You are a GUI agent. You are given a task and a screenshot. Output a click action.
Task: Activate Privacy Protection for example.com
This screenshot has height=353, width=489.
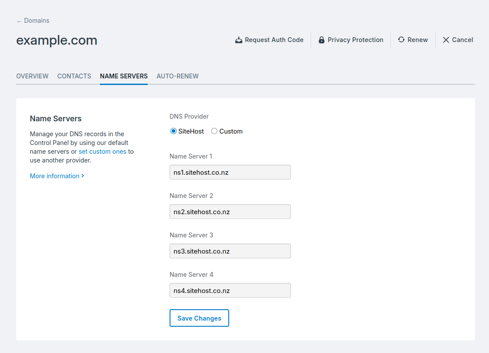coord(351,39)
